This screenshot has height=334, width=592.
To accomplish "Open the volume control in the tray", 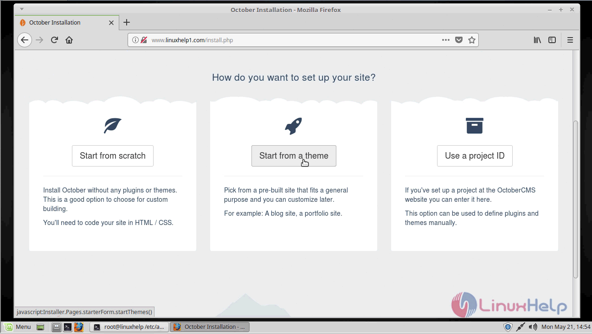I will point(533,327).
